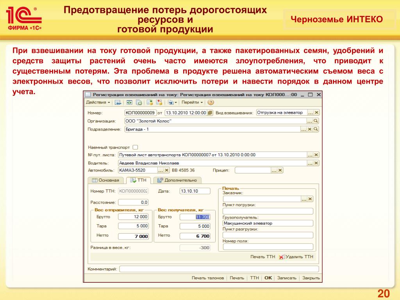Click recipient Брутто field 11 700

[195, 217]
